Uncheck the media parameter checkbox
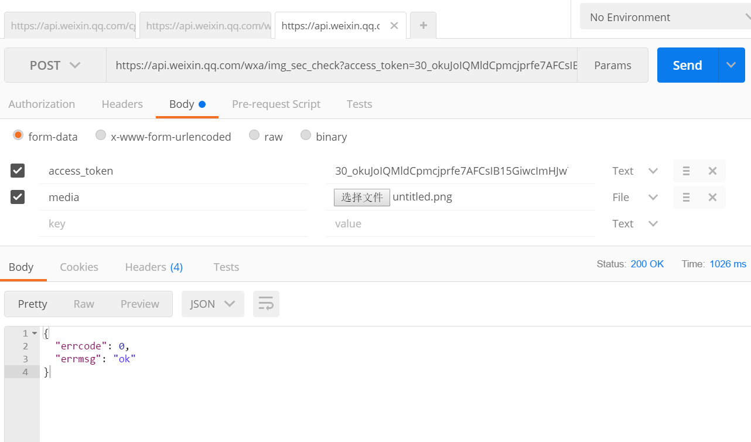Viewport: 751px width, 442px height. [x=18, y=197]
